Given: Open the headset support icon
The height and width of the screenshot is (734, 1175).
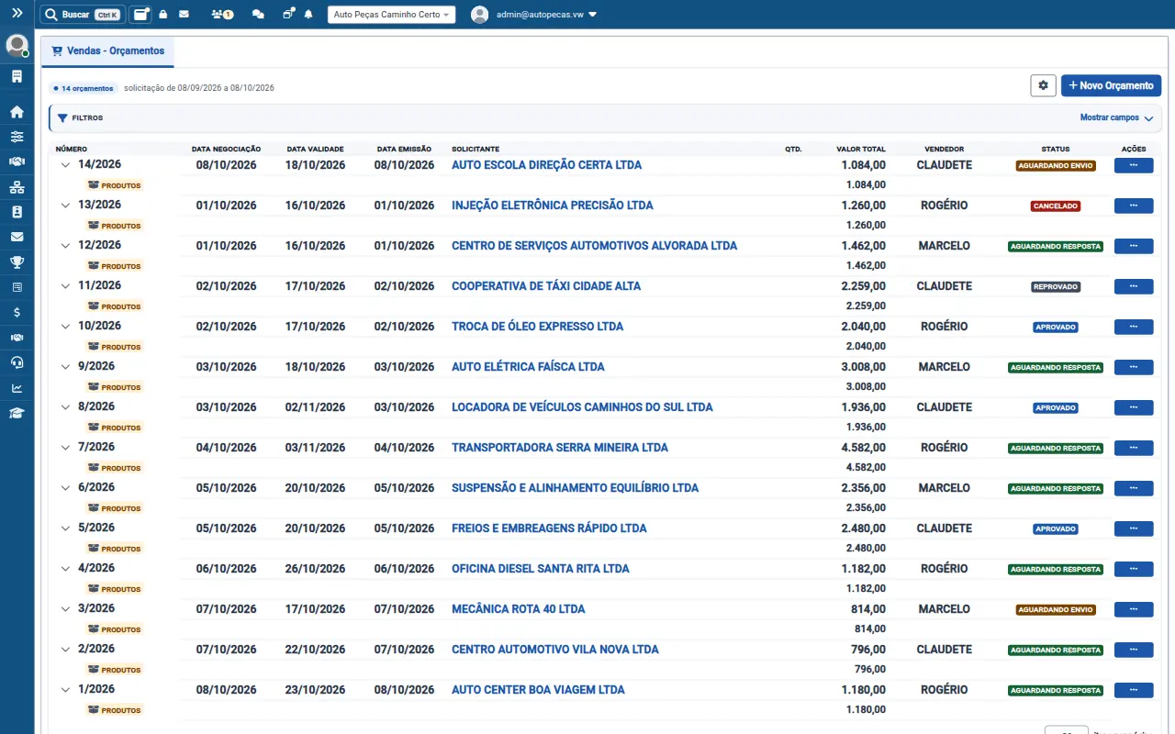Looking at the screenshot, I should pyautogui.click(x=17, y=362).
